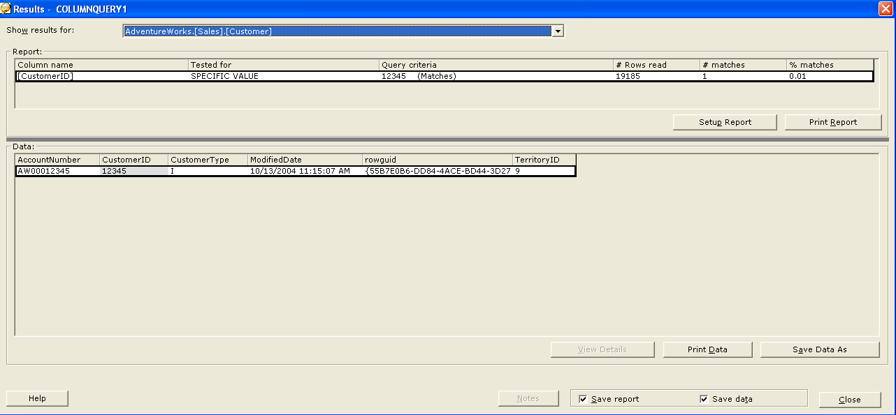This screenshot has height=415, width=896.
Task: Click the disabled Notes button
Action: click(x=528, y=398)
